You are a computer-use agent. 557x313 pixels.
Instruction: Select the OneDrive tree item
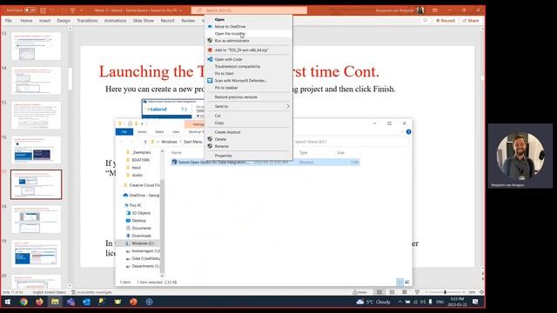(141, 196)
